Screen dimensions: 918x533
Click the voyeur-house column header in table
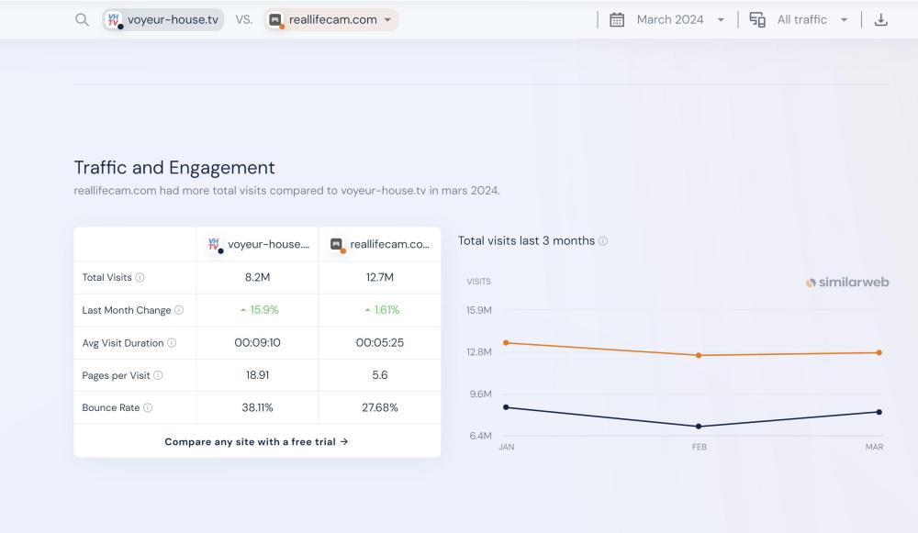pyautogui.click(x=258, y=244)
